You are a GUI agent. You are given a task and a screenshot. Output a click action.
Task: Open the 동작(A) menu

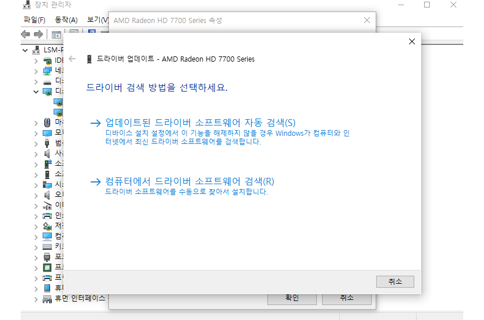pos(66,20)
